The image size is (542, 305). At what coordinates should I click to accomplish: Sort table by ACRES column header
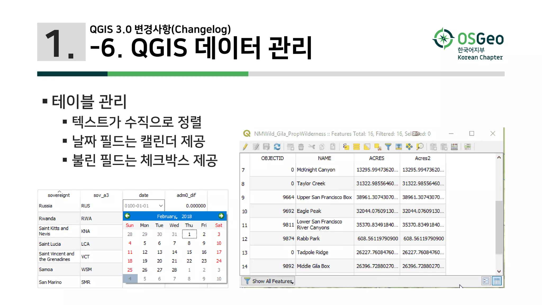(x=377, y=158)
